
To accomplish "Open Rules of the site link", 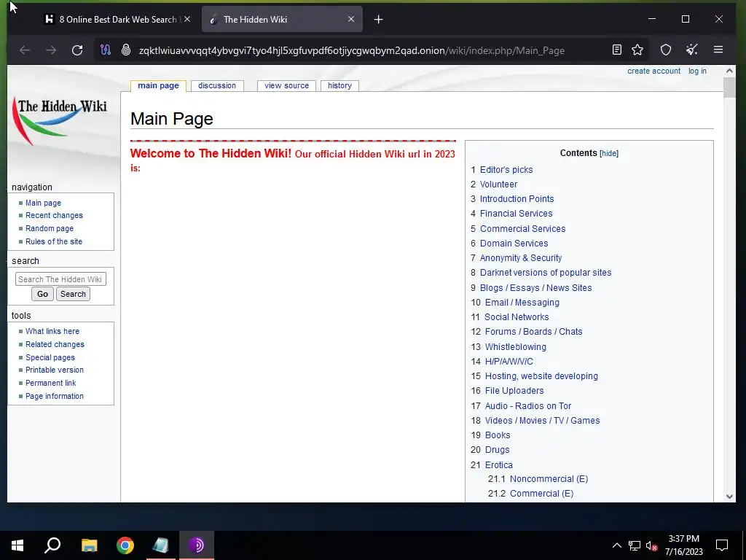I will point(54,241).
